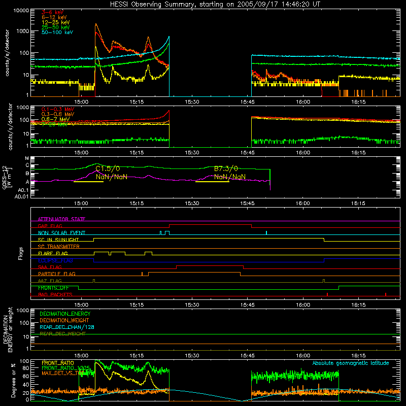Click the 'Degrees or %' axis title
Screen dimensions: 406x406
coord(13,380)
